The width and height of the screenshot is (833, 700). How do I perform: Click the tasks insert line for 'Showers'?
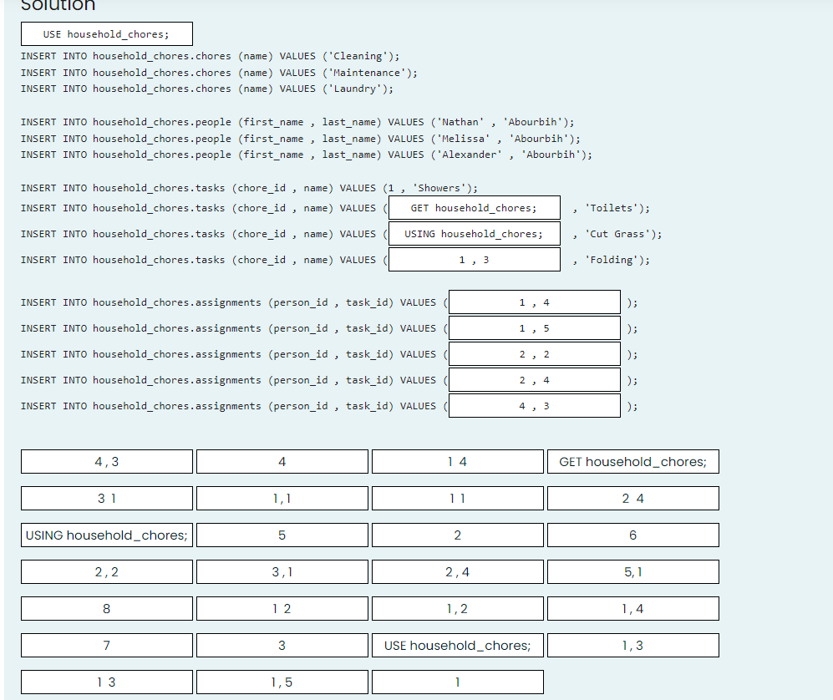coord(249,187)
